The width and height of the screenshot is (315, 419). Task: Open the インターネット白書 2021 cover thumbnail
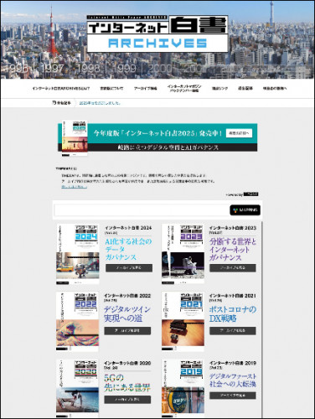(x=183, y=322)
